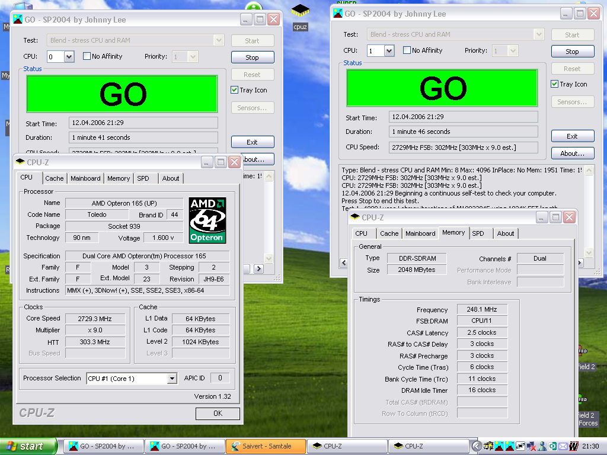Click the system clock showing 21:30
This screenshot has width=607, height=455.
(x=590, y=446)
